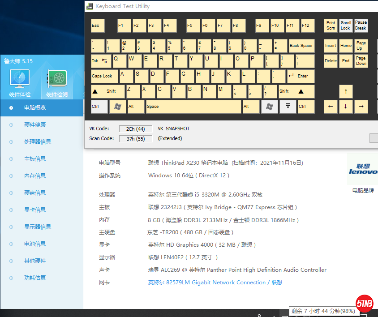The height and width of the screenshot is (317, 378).
Task: Click the up arrow key
Action: 346,91
